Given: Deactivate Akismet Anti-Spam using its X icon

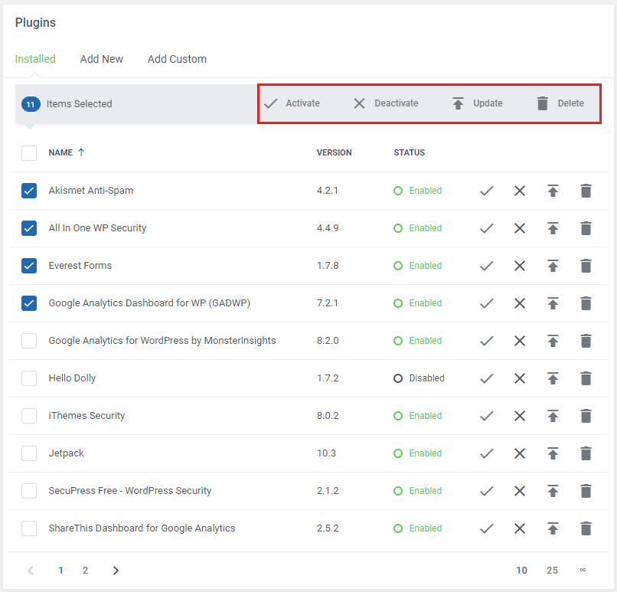Looking at the screenshot, I should click(x=520, y=191).
